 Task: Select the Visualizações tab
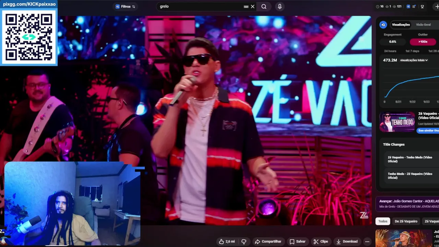pyautogui.click(x=401, y=25)
